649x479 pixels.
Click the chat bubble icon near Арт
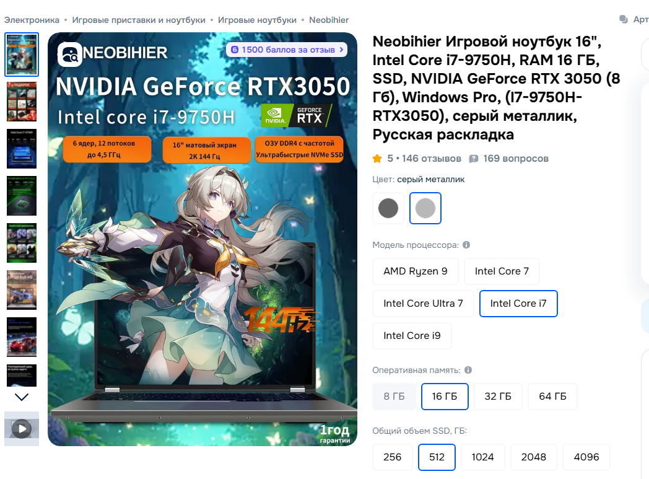point(624,19)
